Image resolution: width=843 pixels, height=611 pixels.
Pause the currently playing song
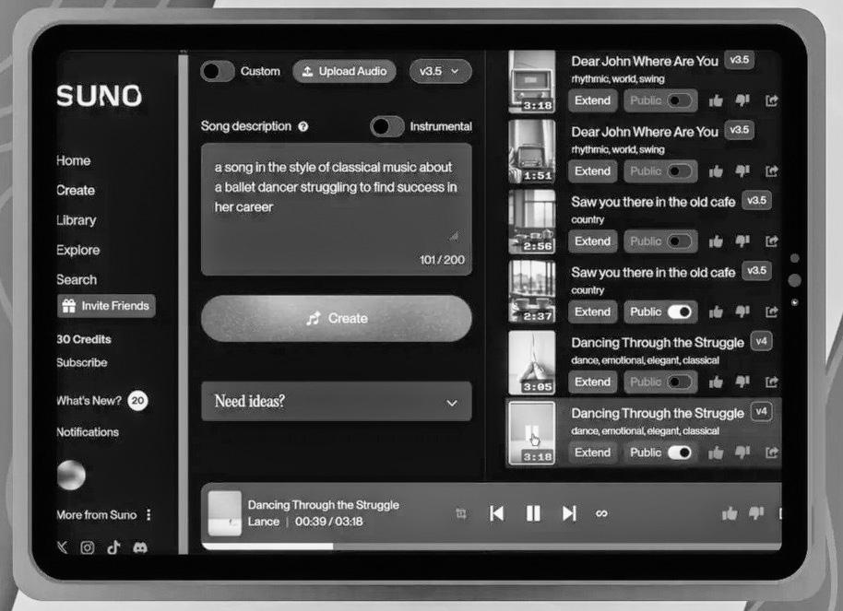click(x=533, y=513)
